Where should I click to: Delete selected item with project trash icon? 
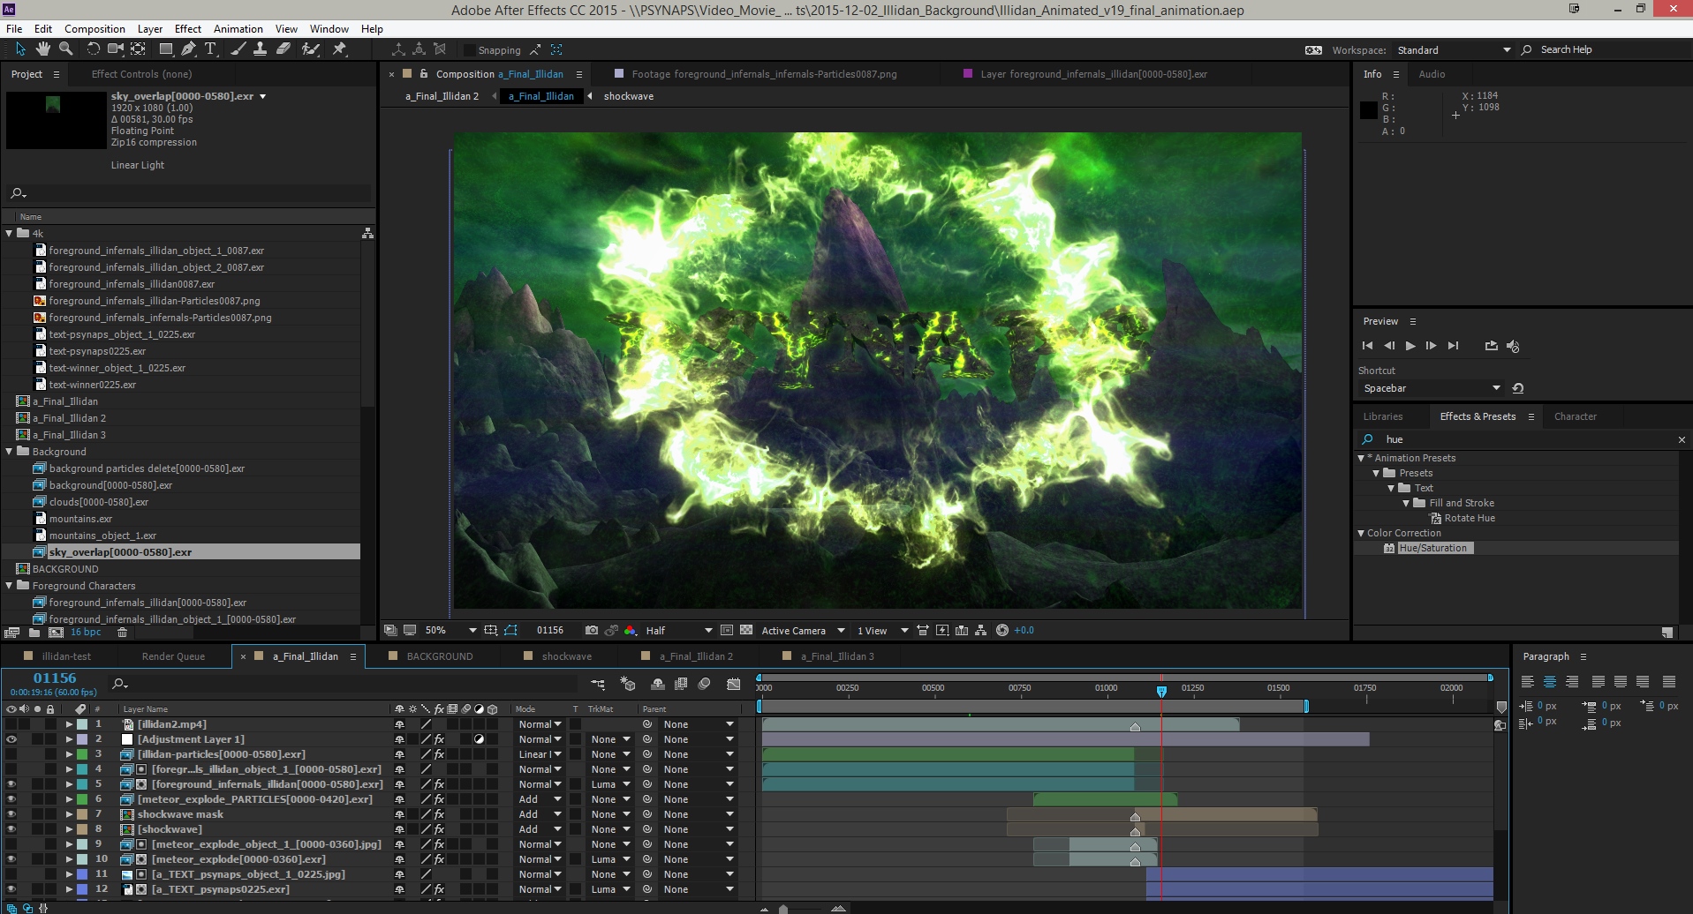[123, 633]
